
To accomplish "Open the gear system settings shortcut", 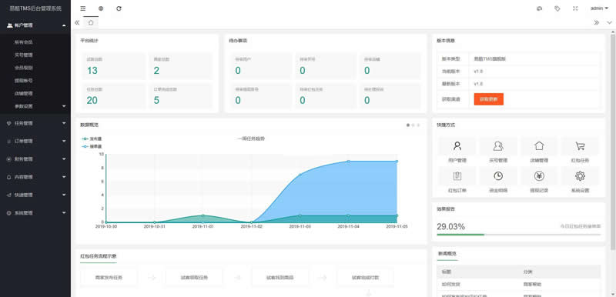I will coord(580,176).
